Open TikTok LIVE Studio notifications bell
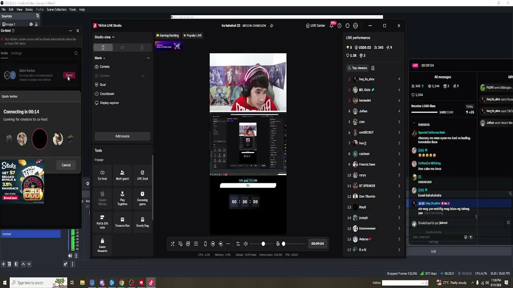Image resolution: width=513 pixels, height=288 pixels. (331, 26)
